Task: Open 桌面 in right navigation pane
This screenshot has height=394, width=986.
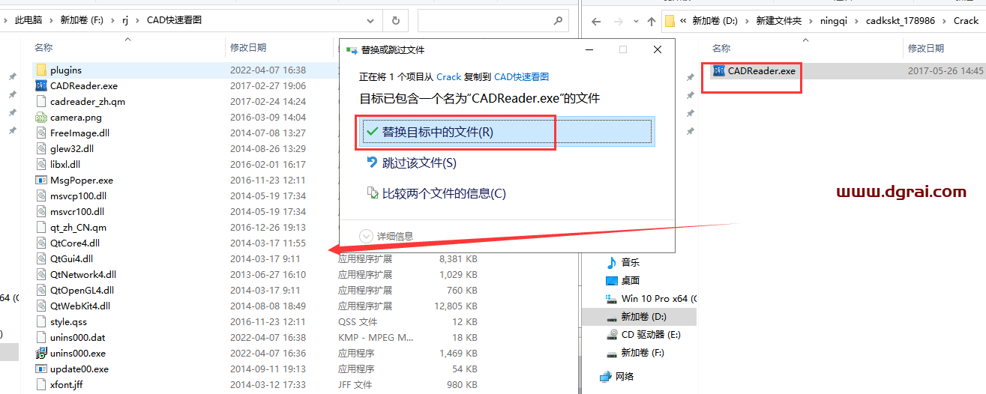Action: coord(631,280)
